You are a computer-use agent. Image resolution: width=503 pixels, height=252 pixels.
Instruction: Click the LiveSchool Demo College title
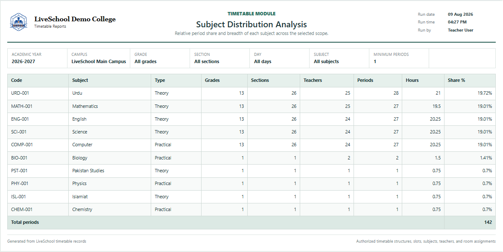point(75,19)
